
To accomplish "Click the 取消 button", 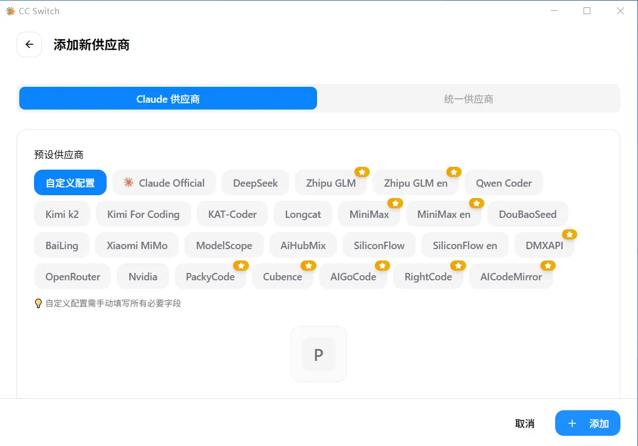I will 525,423.
